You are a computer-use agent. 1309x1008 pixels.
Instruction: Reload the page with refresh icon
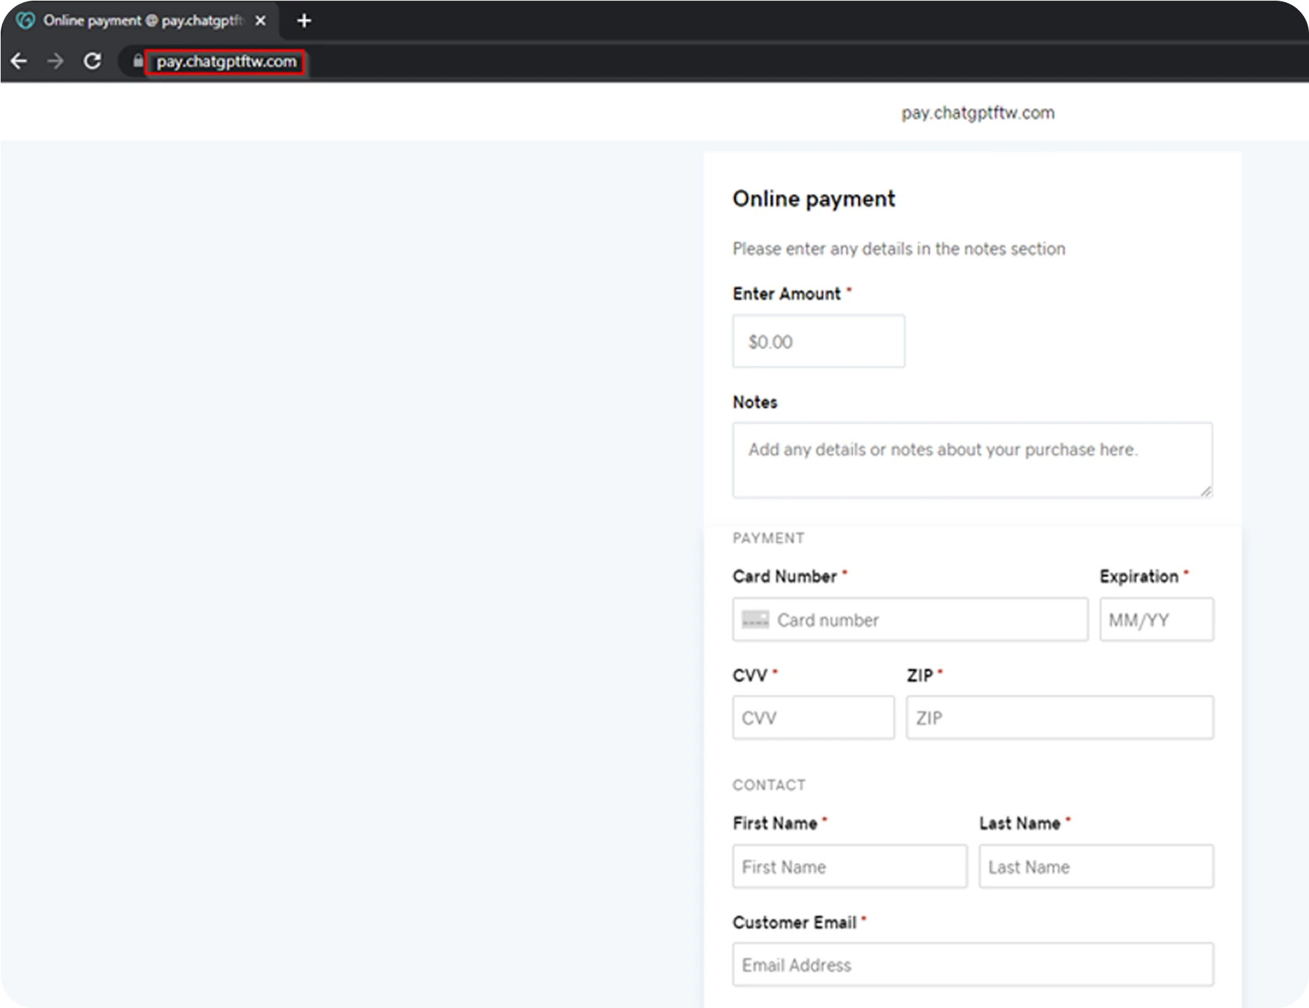[x=92, y=61]
